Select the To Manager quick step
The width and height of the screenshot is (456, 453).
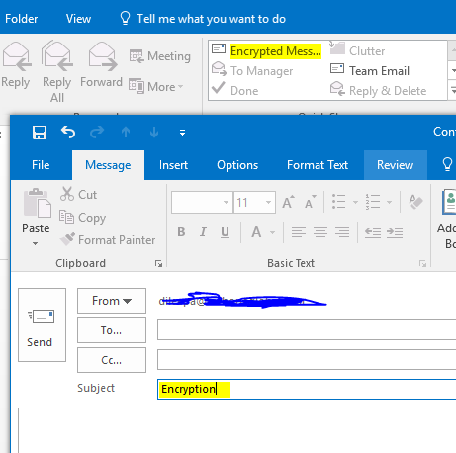pyautogui.click(x=252, y=71)
